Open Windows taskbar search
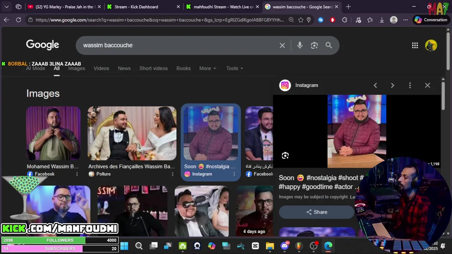Image resolution: width=452 pixels, height=254 pixels. (x=139, y=246)
